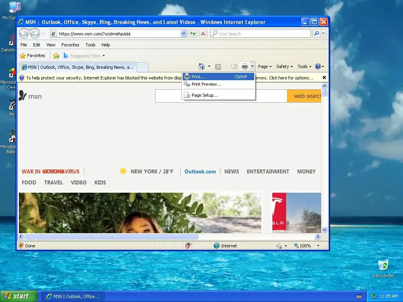This screenshot has width=403, height=302.
Task: Click the Printer toolbar icon
Action: click(x=244, y=66)
